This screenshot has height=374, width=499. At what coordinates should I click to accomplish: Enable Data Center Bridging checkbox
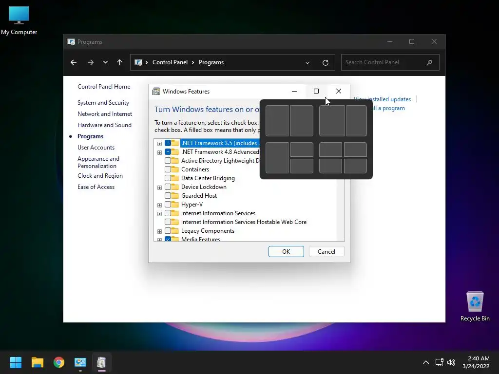tap(168, 178)
